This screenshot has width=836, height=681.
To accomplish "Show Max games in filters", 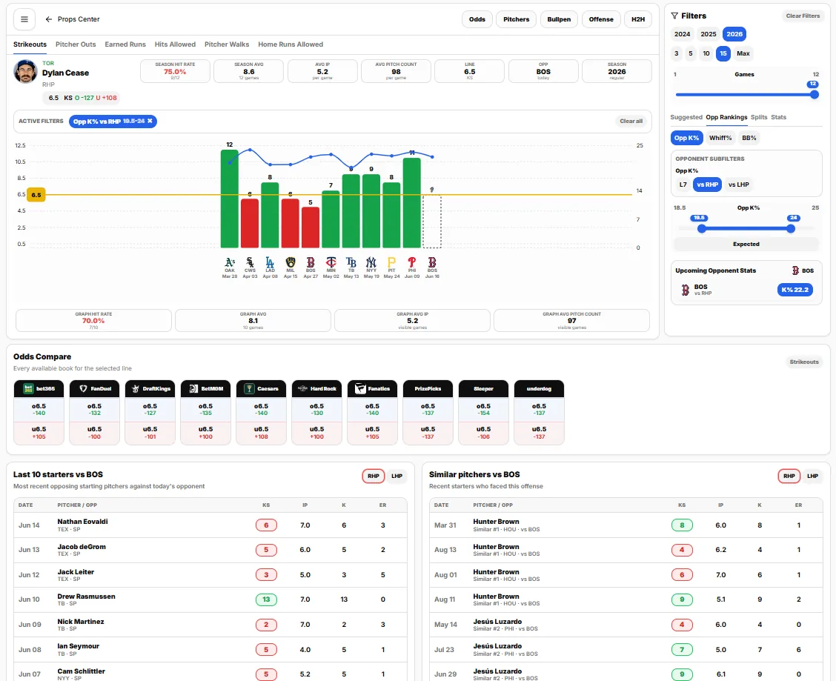I will (x=743, y=53).
